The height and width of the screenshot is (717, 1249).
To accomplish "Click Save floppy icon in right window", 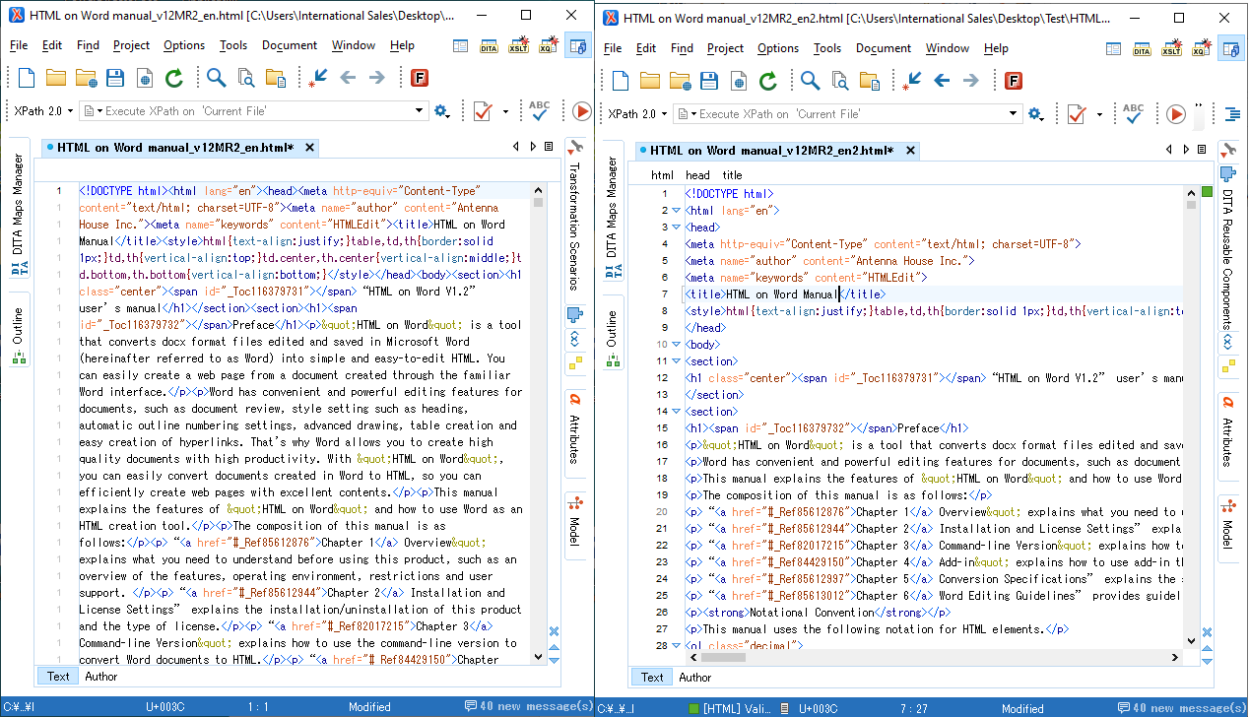I will 709,81.
